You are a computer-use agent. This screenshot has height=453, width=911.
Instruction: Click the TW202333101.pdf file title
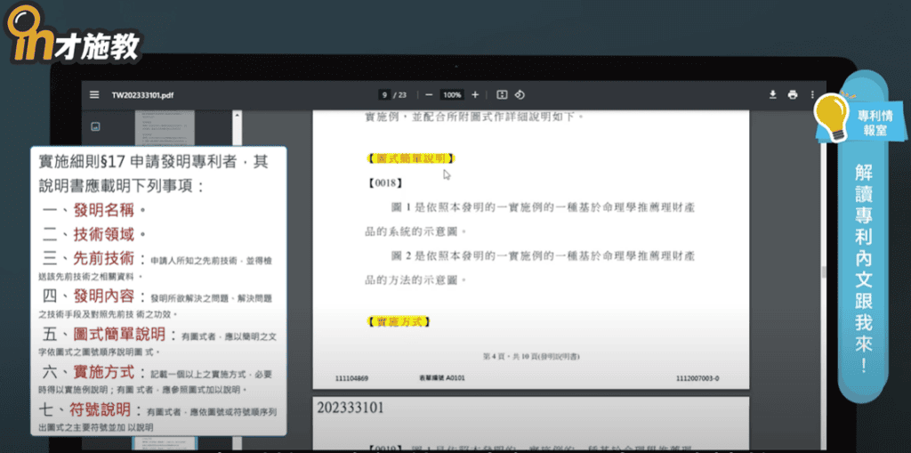tap(142, 94)
